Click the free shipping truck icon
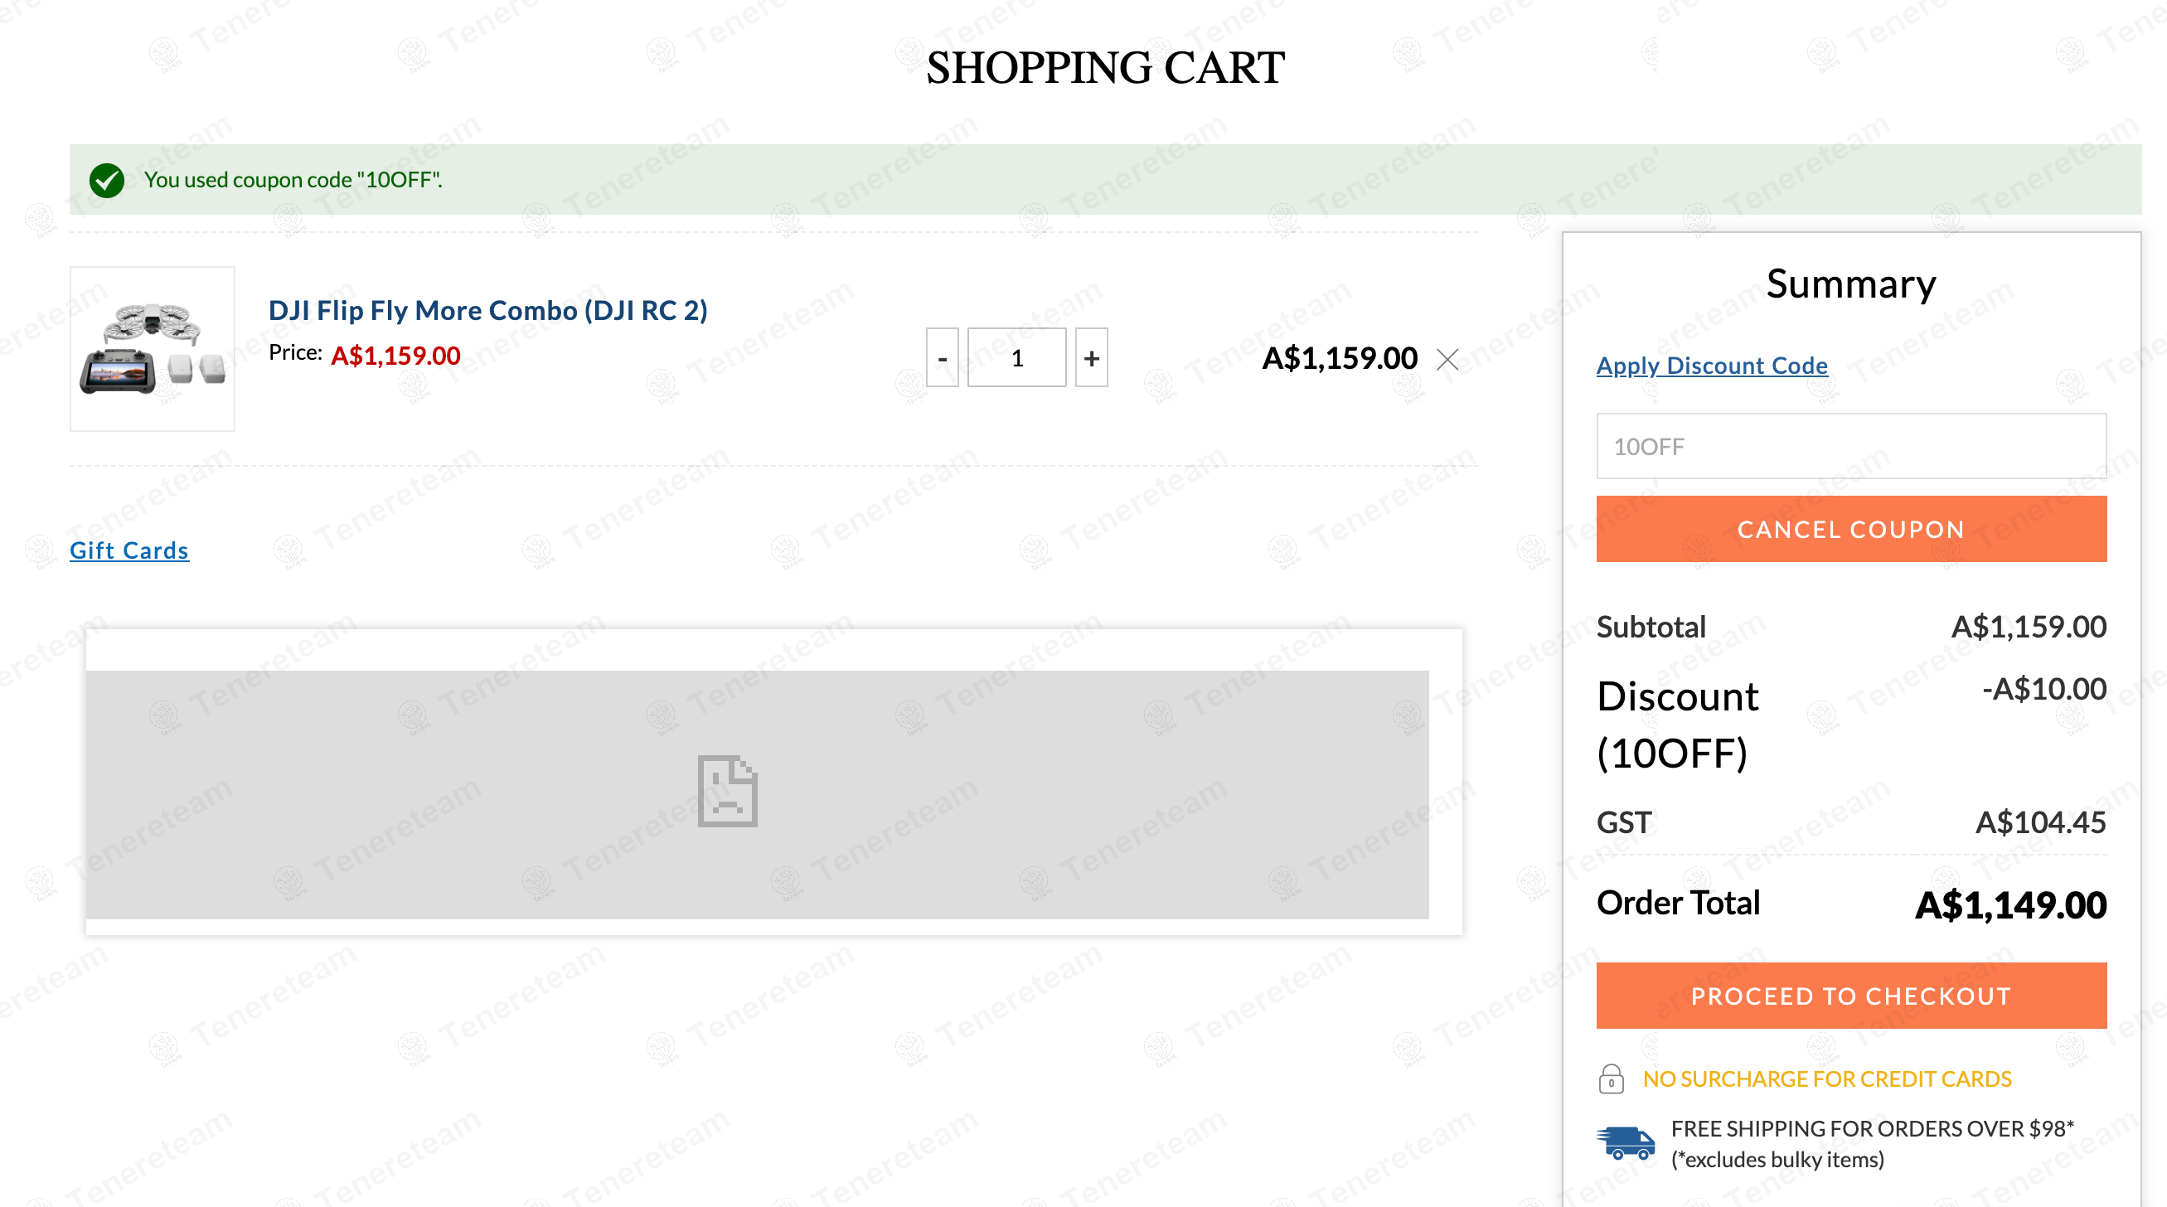The width and height of the screenshot is (2167, 1207). click(x=1625, y=1143)
